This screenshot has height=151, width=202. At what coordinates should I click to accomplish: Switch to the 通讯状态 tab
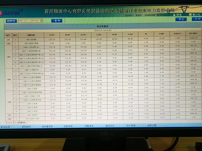[110, 126]
